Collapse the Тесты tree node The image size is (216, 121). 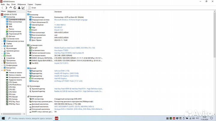coord(2,70)
